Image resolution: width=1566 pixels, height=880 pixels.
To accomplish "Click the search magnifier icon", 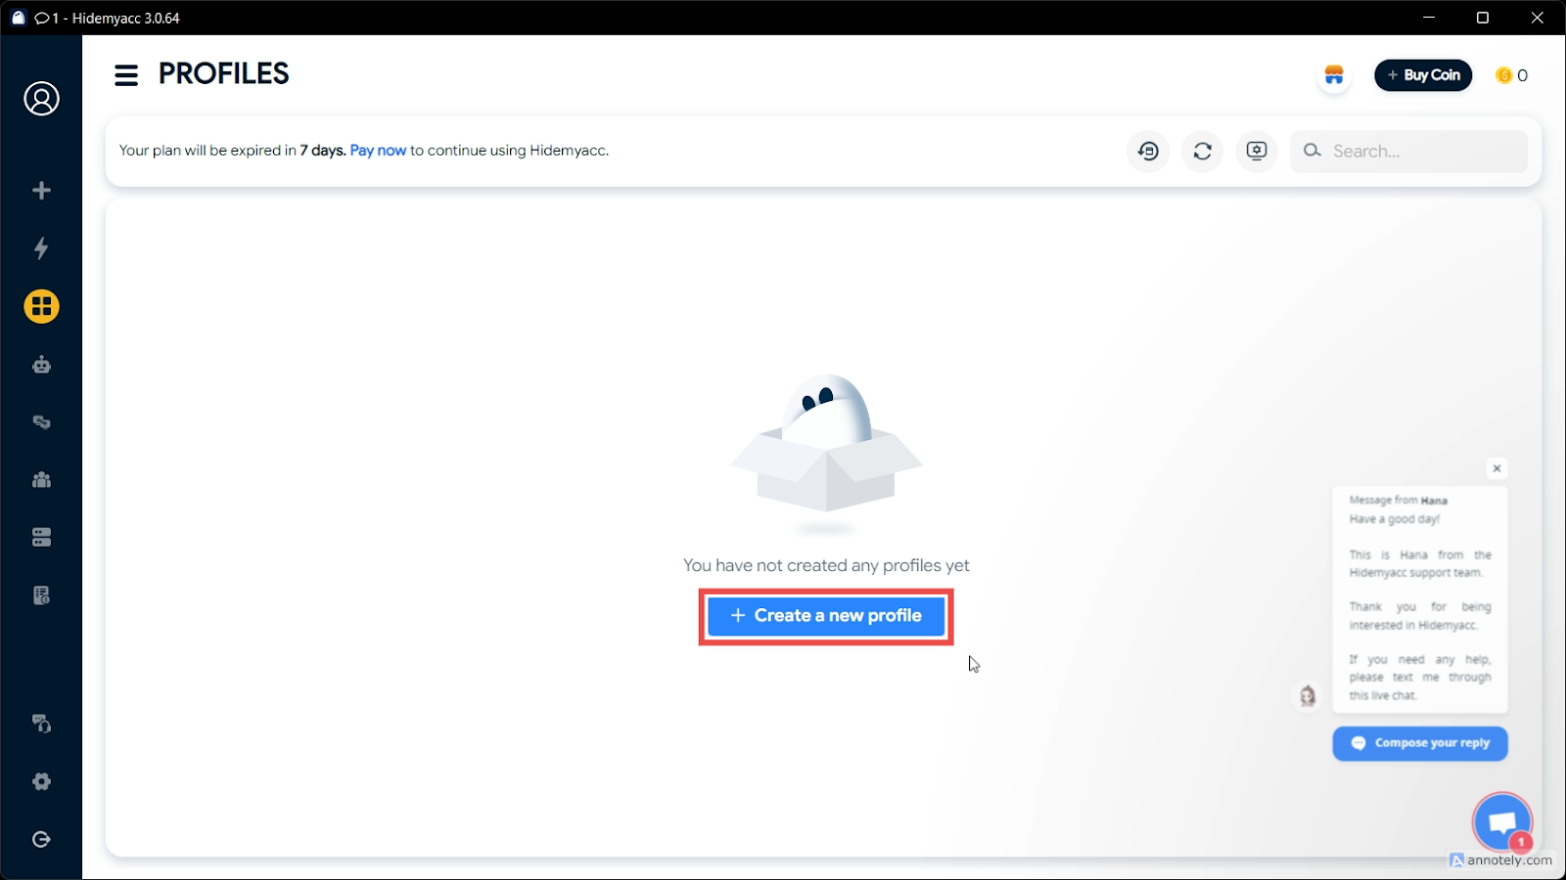I will (1313, 151).
